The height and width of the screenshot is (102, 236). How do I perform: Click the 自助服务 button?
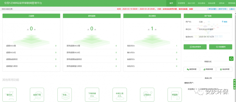(221, 47)
